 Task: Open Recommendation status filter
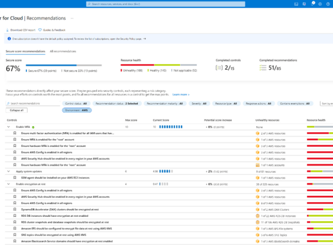point(117,104)
